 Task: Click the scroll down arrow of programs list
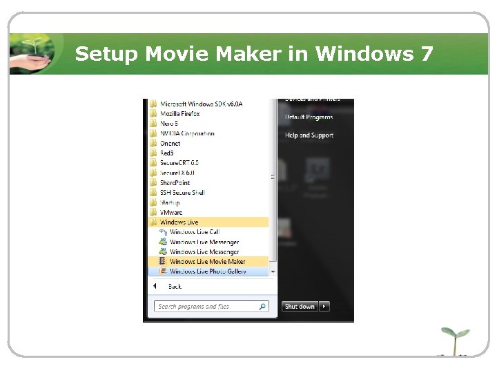[273, 272]
